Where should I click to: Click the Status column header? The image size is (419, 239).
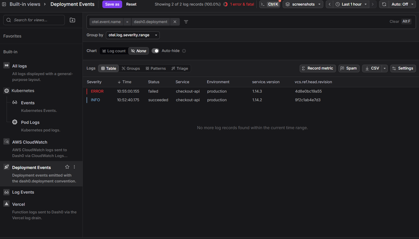pyautogui.click(x=154, y=82)
